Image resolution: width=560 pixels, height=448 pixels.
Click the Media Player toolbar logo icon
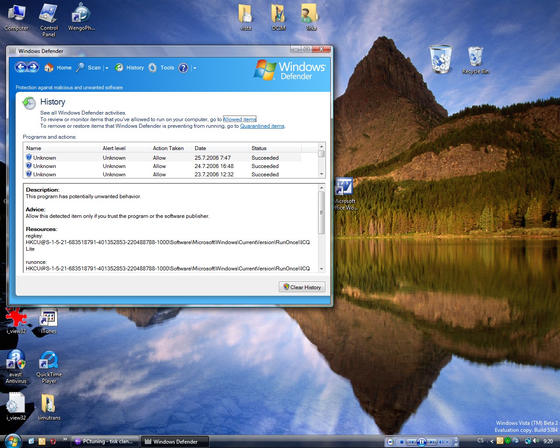pos(390,442)
